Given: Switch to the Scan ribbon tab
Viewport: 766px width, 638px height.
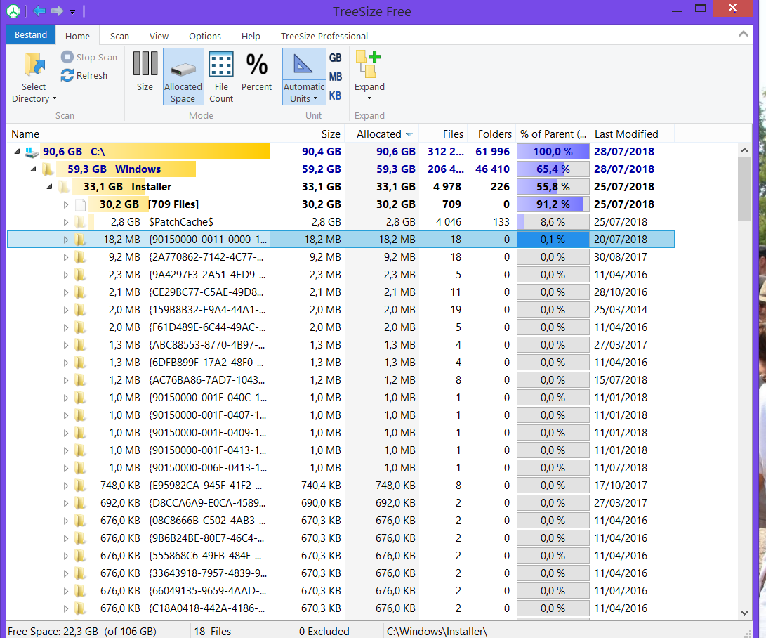Looking at the screenshot, I should pos(119,36).
